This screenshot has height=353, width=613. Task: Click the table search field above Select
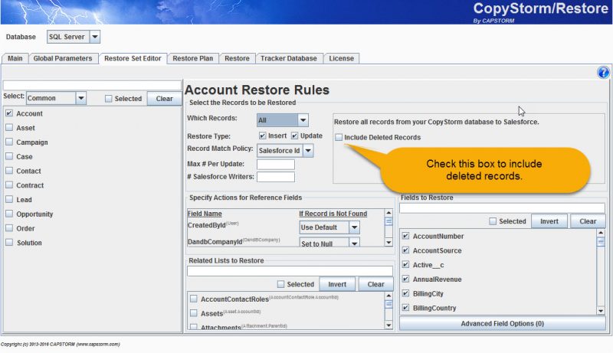[x=92, y=85]
